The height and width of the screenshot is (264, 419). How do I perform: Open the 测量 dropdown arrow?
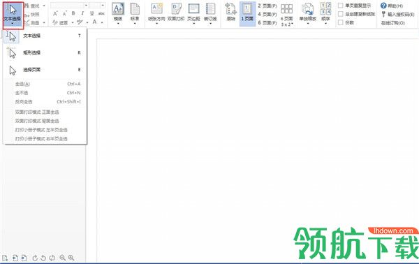click(44, 23)
